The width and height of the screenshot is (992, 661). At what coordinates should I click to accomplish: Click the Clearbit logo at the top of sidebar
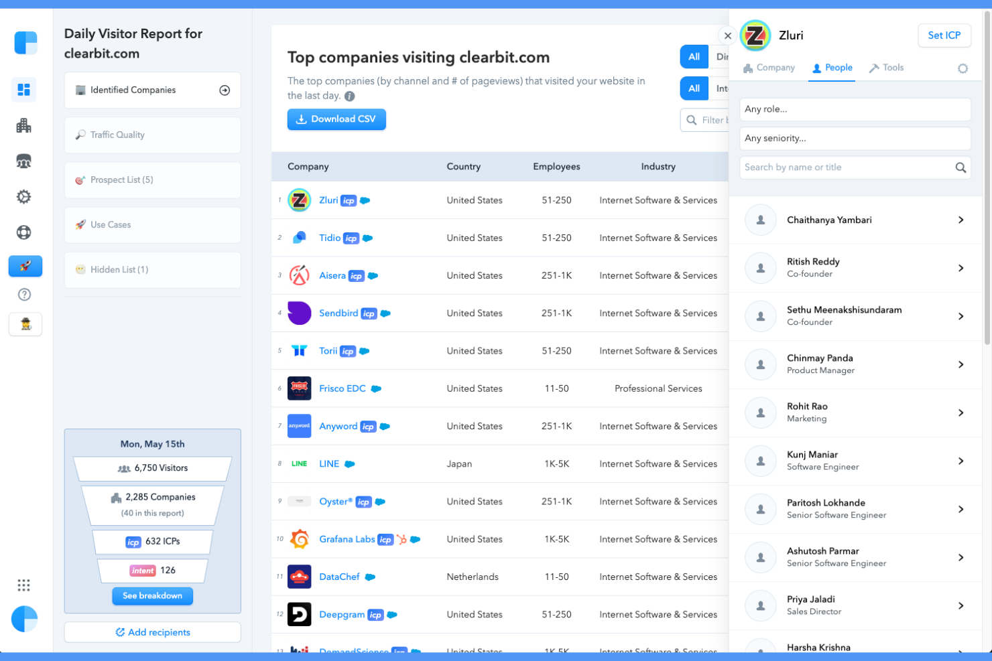click(x=25, y=43)
